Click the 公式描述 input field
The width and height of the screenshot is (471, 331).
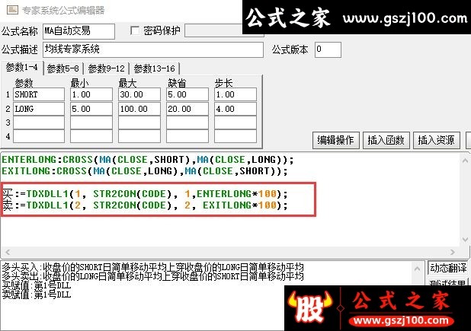[153, 49]
